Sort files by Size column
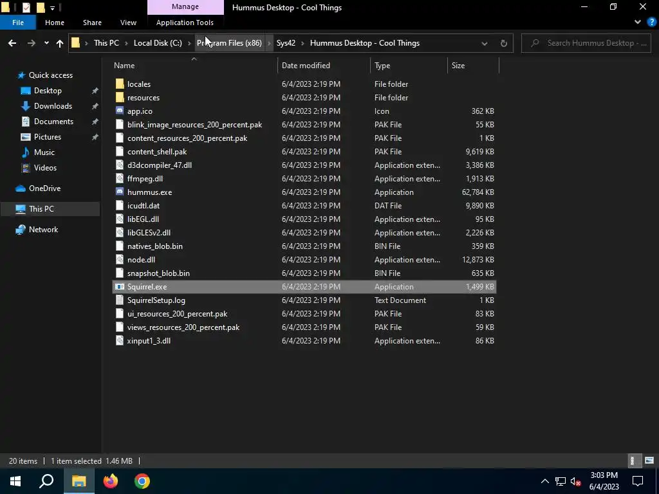Image resolution: width=659 pixels, height=494 pixels. click(x=458, y=66)
